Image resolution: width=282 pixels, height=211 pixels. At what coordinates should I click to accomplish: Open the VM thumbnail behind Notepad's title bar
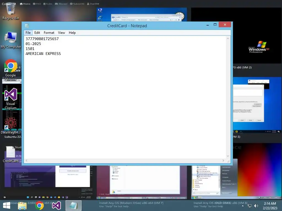click(x=142, y=14)
